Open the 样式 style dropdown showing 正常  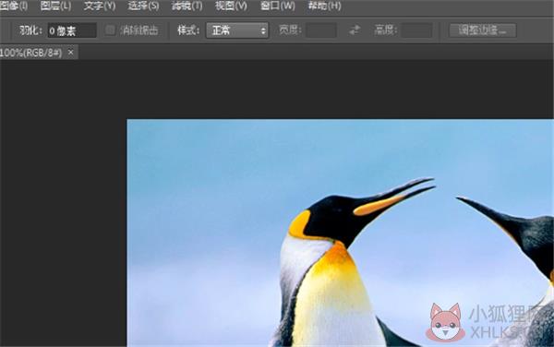[x=237, y=30]
